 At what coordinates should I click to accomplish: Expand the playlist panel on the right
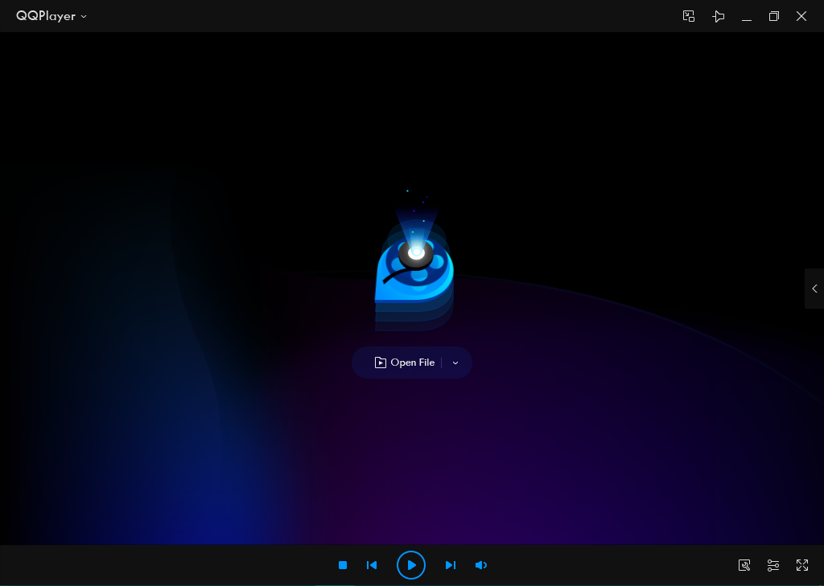click(x=814, y=289)
